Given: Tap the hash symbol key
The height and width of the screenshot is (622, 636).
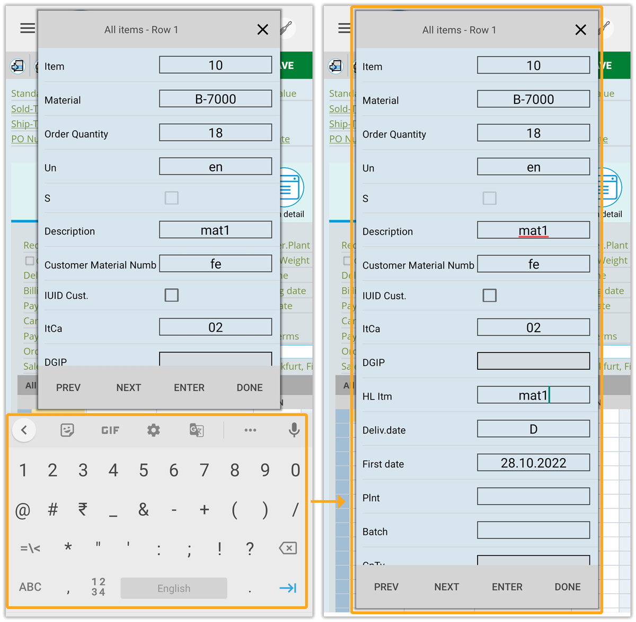Looking at the screenshot, I should [52, 509].
